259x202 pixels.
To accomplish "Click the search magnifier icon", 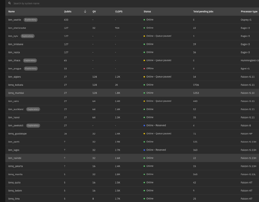I will point(10,3).
